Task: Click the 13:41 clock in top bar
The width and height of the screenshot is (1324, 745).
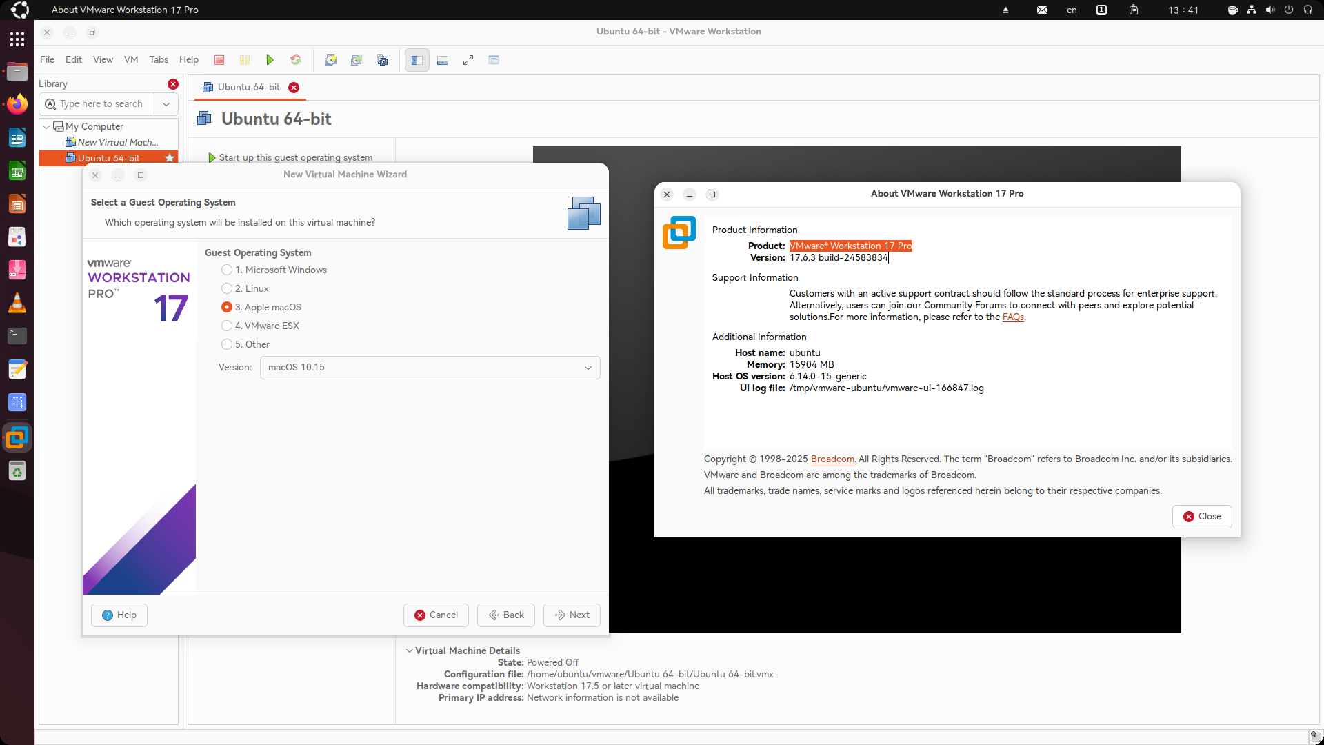Action: tap(1183, 10)
